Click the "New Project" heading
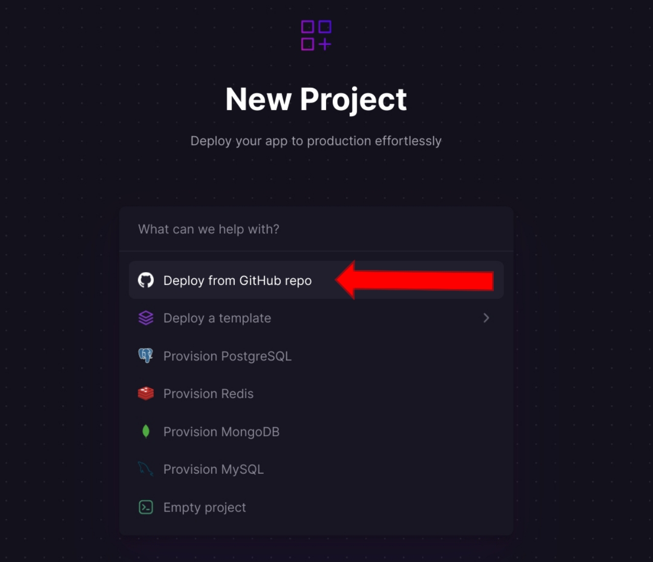 [x=316, y=99]
